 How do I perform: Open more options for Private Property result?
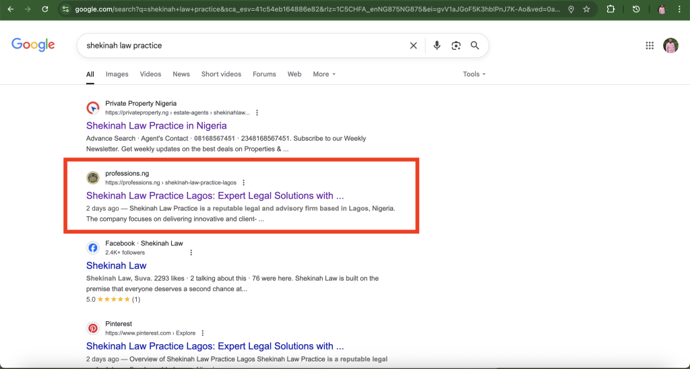[x=257, y=112]
